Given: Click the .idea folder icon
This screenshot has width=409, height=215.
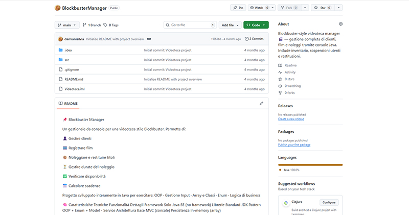Looking at the screenshot, I should [60, 50].
